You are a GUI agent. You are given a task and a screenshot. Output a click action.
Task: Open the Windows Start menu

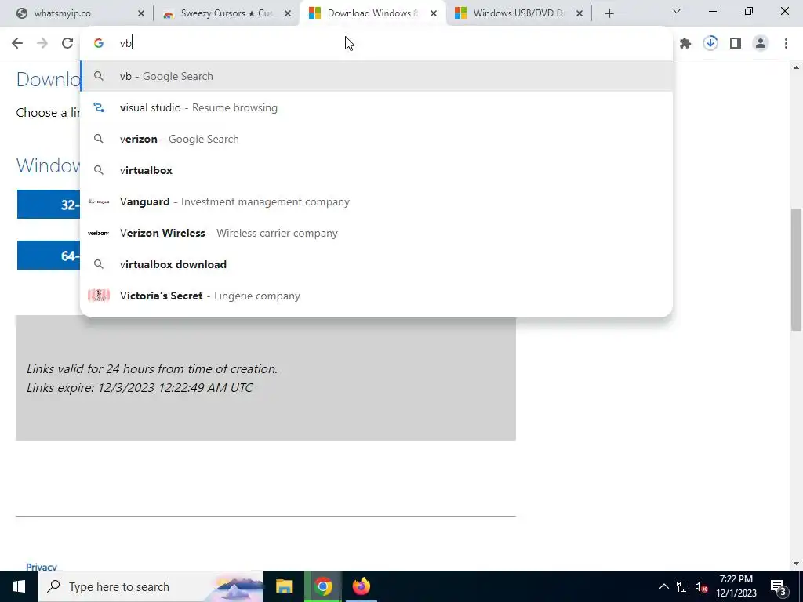[19, 586]
